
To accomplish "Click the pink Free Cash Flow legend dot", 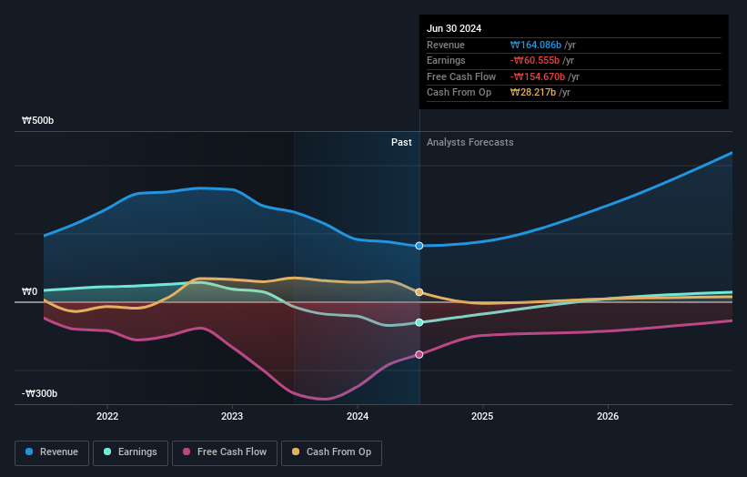I will [x=187, y=452].
